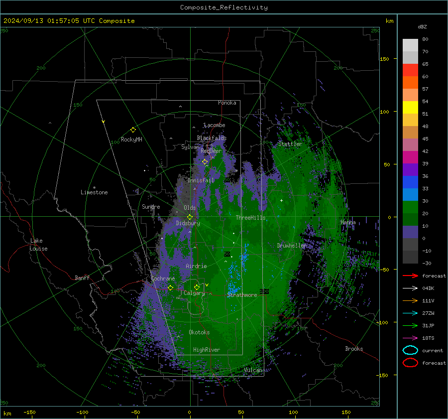Click the Strathmore label
This screenshot has width=448, height=419.
coord(242,295)
